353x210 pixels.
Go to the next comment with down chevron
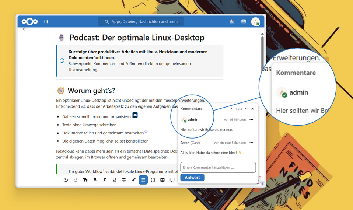coord(246,109)
